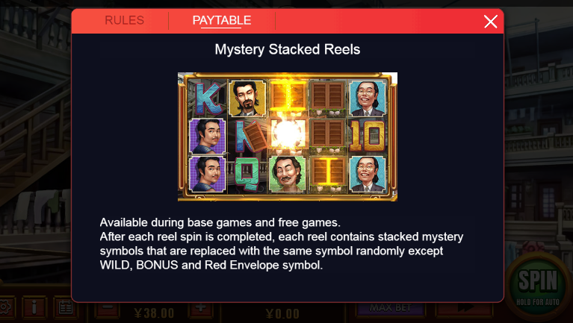The image size is (573, 323).
Task: Click the fast-forward turbo icon
Action: point(465,309)
